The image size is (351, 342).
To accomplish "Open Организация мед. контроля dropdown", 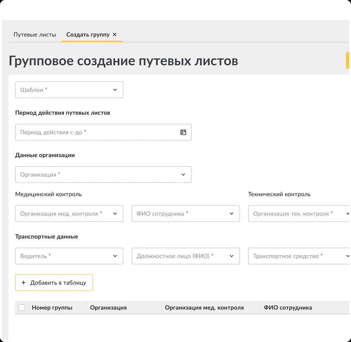I will 69,213.
